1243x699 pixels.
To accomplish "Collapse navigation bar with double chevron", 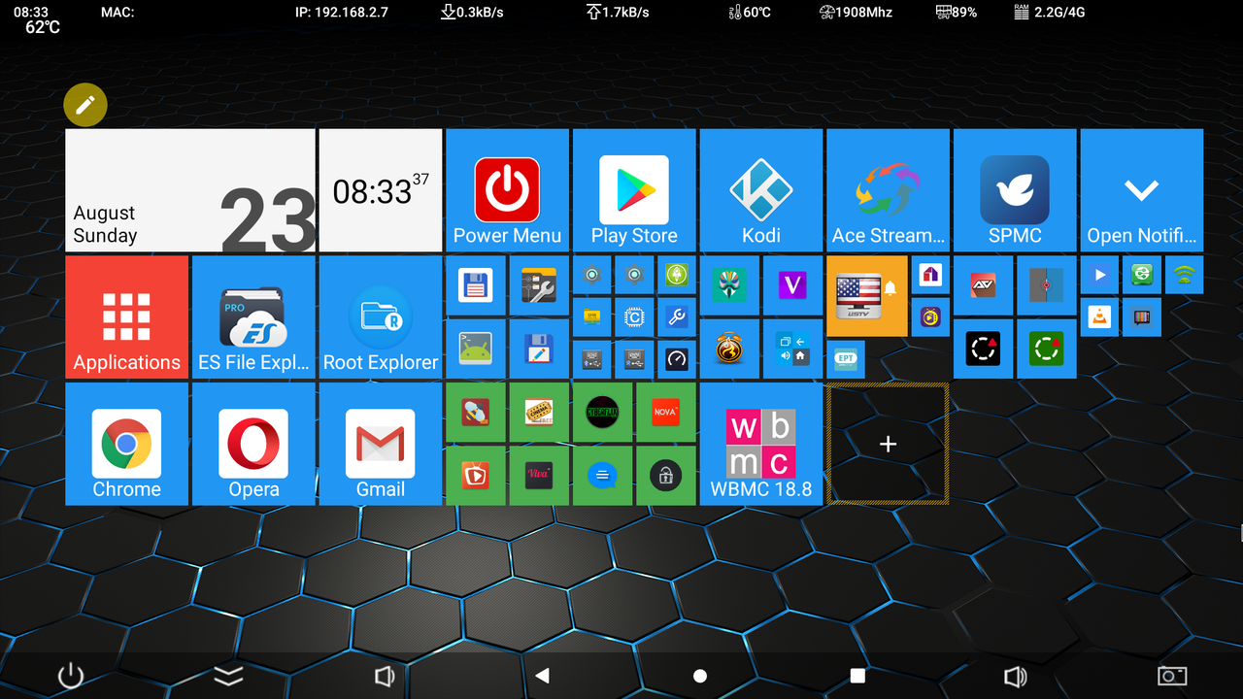I will click(x=228, y=676).
